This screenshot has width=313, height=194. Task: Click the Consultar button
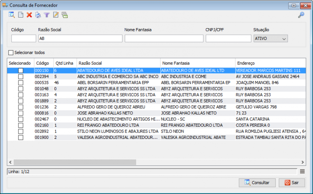(x=257, y=183)
